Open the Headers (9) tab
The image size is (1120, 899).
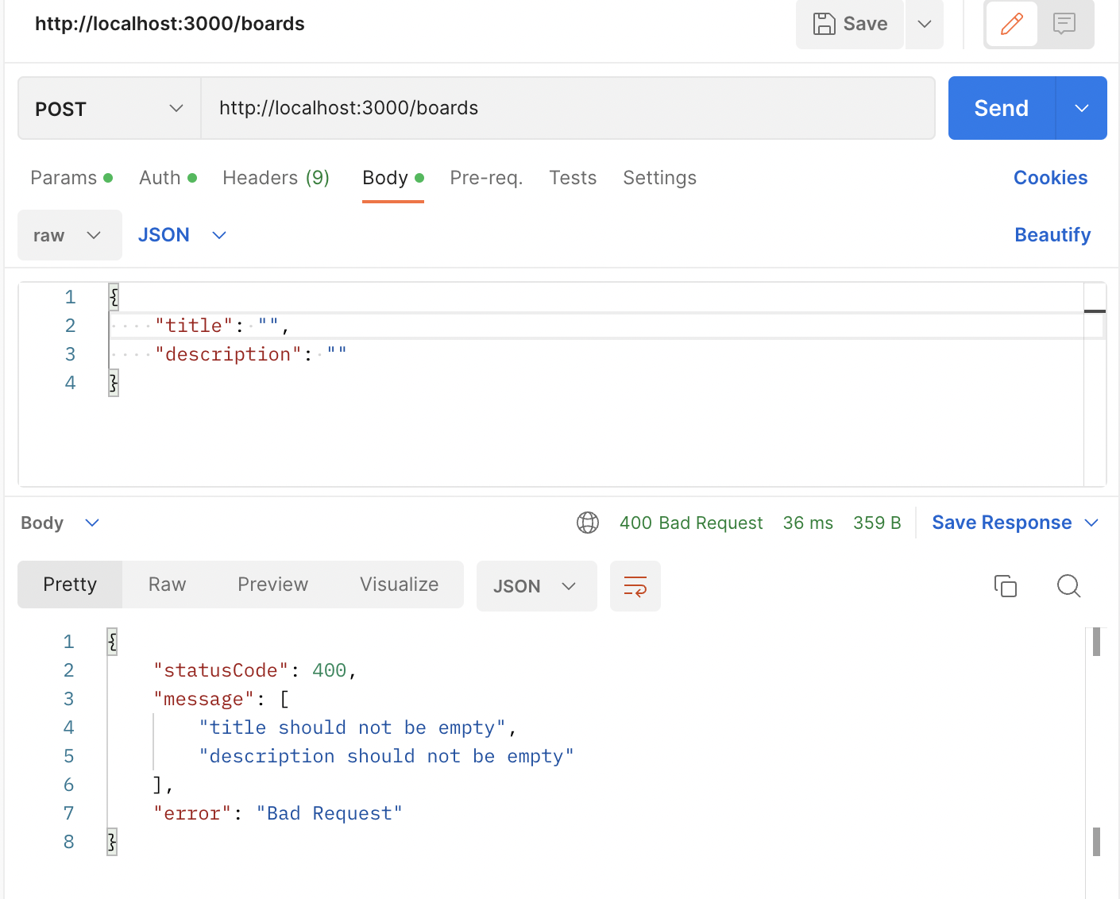(276, 178)
